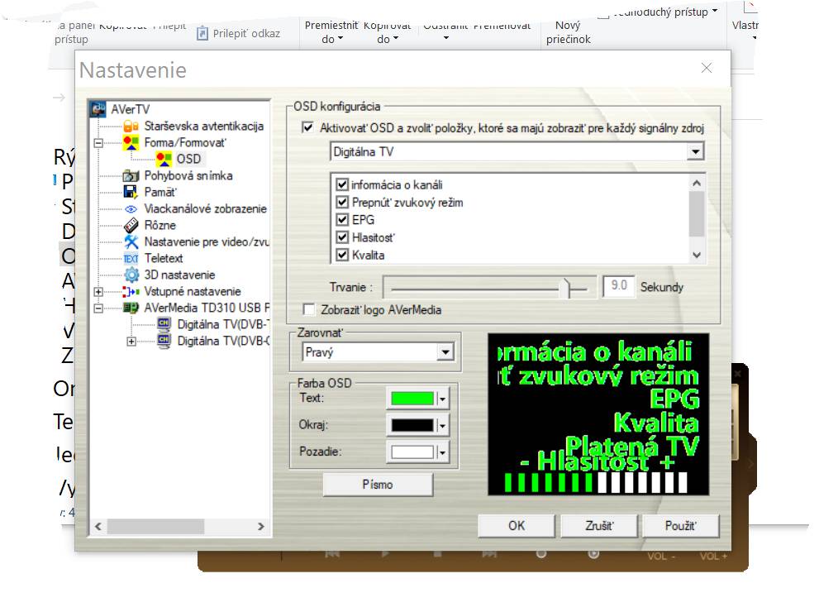Uncheck Prepnúť zvukový režim

[x=342, y=203]
